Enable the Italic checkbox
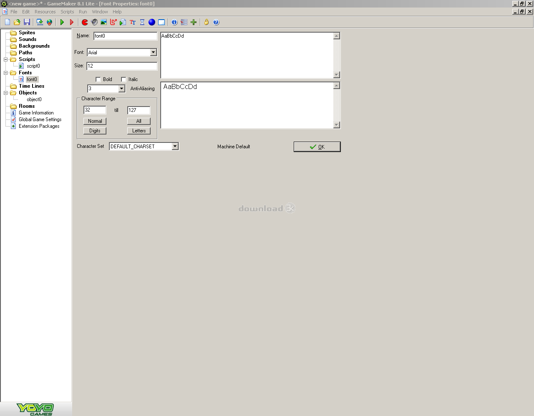 point(123,79)
